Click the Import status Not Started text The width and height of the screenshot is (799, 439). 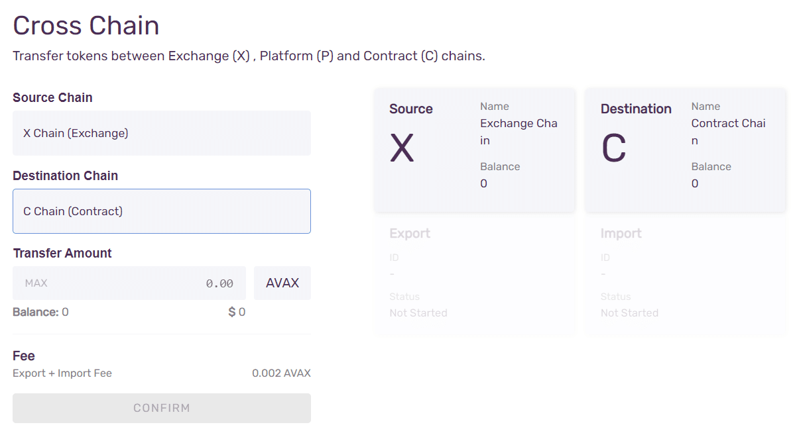629,313
